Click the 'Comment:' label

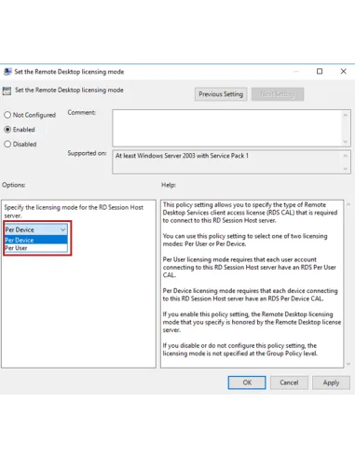pyautogui.click(x=82, y=113)
